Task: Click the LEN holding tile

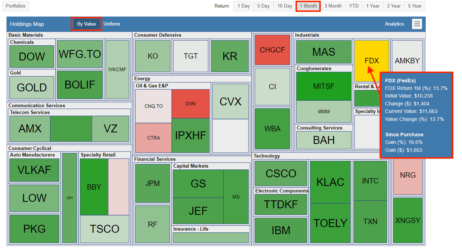Action: pyautogui.click(x=70, y=198)
